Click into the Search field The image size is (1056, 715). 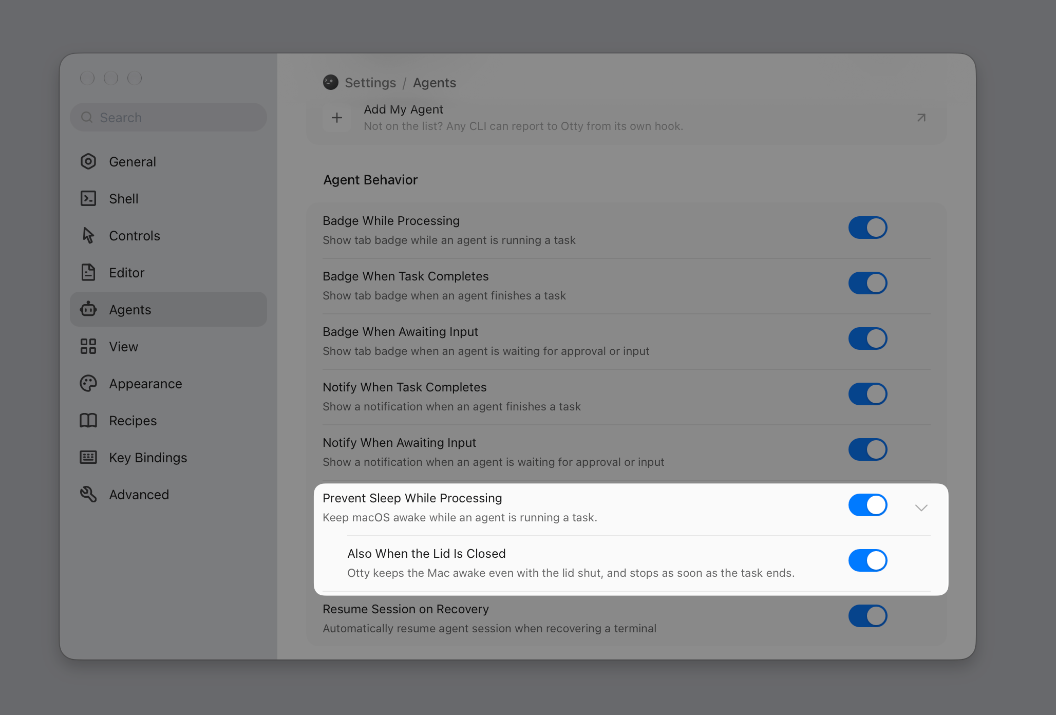(168, 118)
